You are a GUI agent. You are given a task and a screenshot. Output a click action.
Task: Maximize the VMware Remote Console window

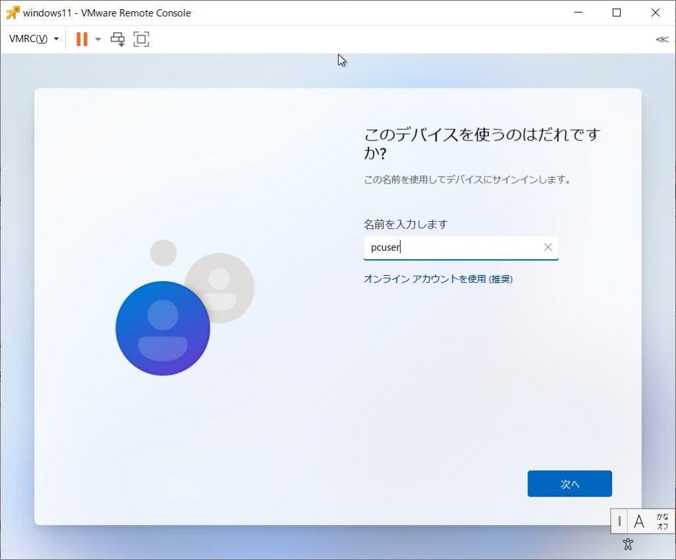[x=617, y=13]
